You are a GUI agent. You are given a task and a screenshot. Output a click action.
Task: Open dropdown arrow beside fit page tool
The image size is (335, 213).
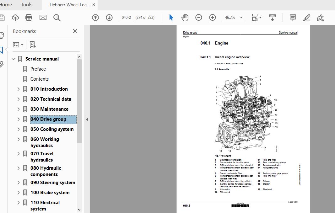tap(260, 18)
